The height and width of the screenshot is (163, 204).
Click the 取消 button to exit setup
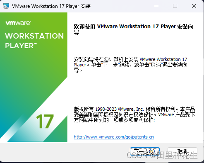182,152
